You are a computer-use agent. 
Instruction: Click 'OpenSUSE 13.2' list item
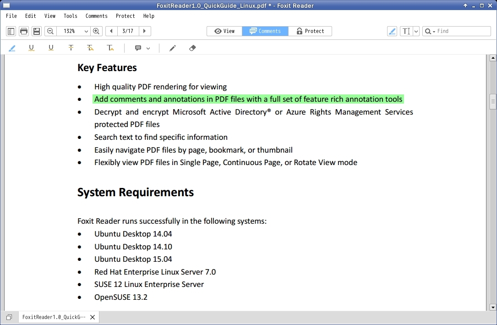(121, 297)
